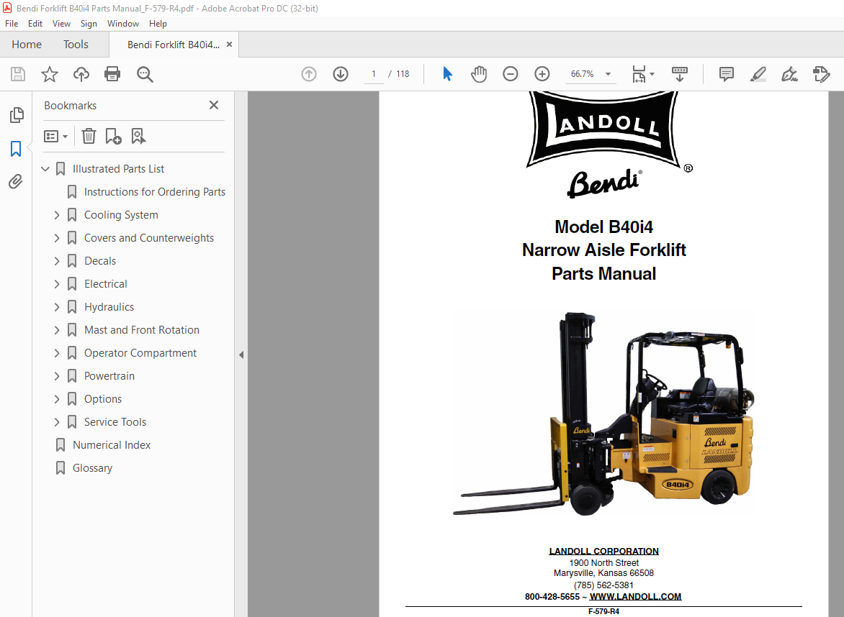Expand Electrical bookmark
Screen dimensions: 844x617
point(56,284)
